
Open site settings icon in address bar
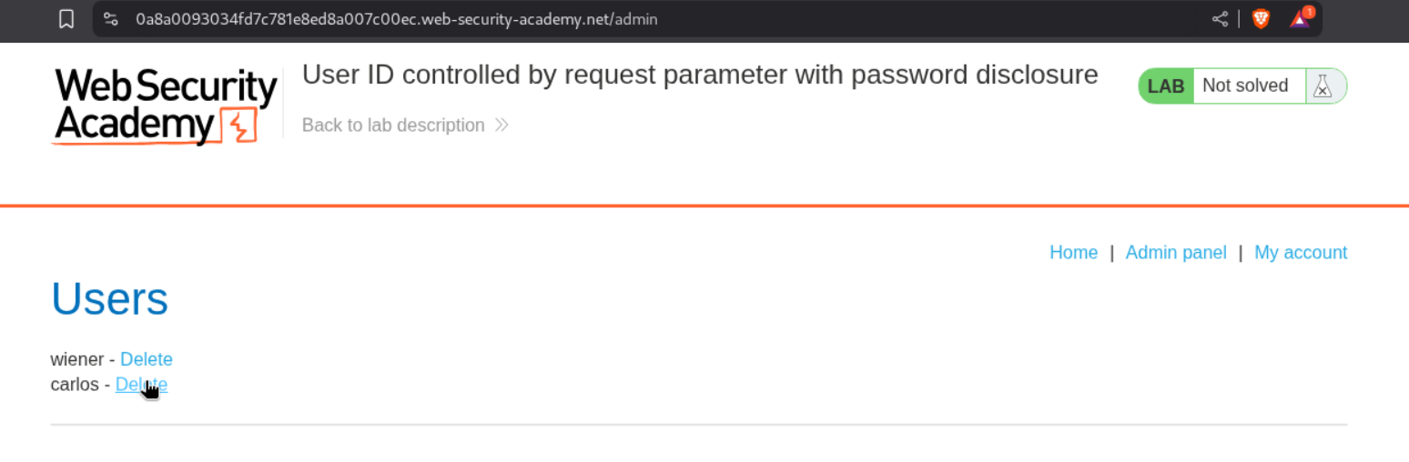click(x=111, y=19)
